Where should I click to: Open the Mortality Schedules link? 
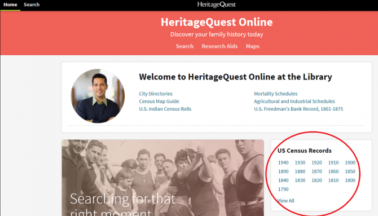[275, 94]
